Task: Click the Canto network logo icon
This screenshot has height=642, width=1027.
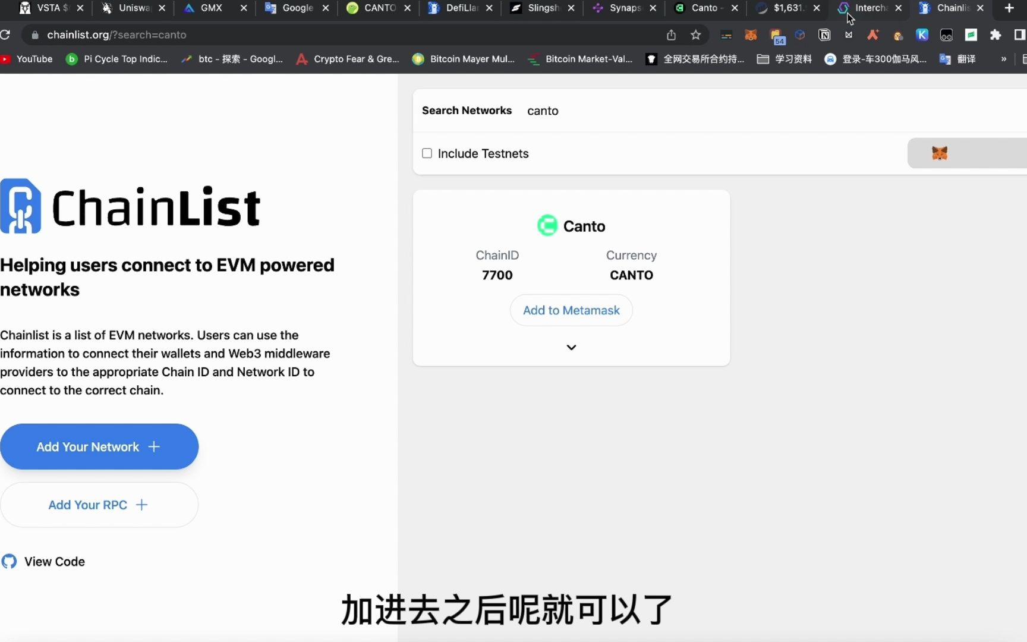Action: (547, 226)
